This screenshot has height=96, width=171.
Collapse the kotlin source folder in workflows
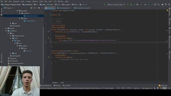tap(13, 41)
